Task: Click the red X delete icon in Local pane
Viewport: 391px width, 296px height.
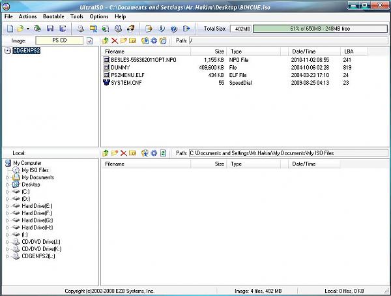Action: [124, 153]
